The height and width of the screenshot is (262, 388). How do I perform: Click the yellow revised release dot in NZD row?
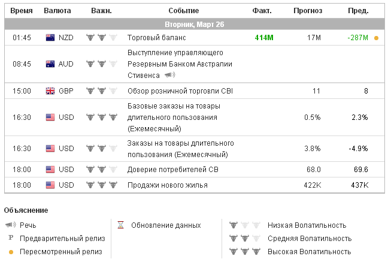click(376, 38)
